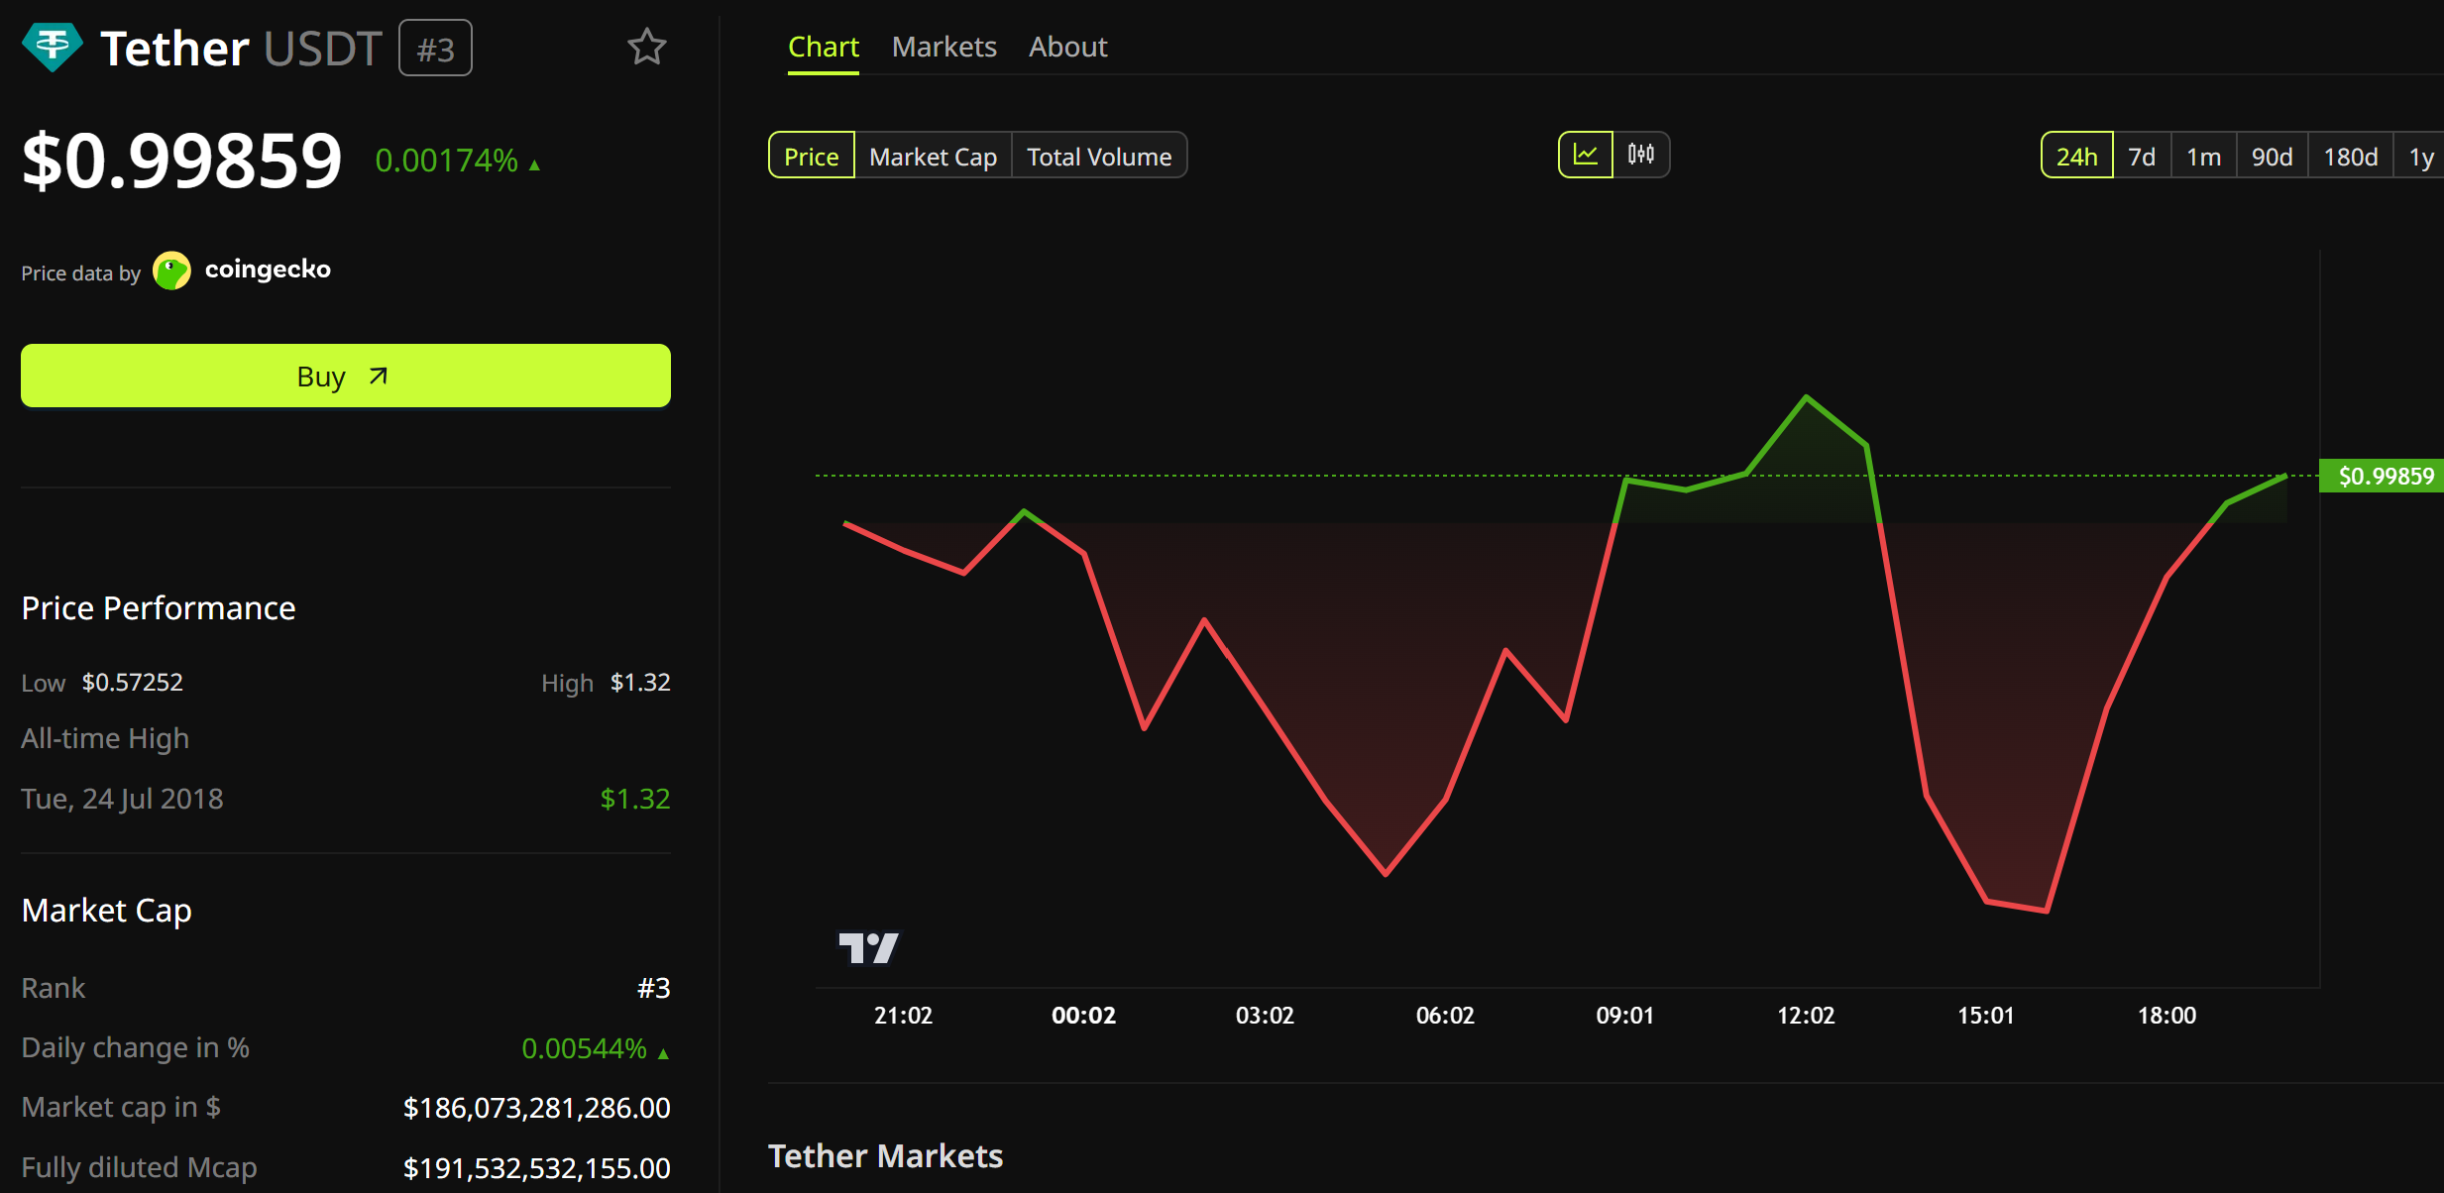The height and width of the screenshot is (1193, 2444).
Task: Click the 21:02 time axis label
Action: click(903, 1015)
